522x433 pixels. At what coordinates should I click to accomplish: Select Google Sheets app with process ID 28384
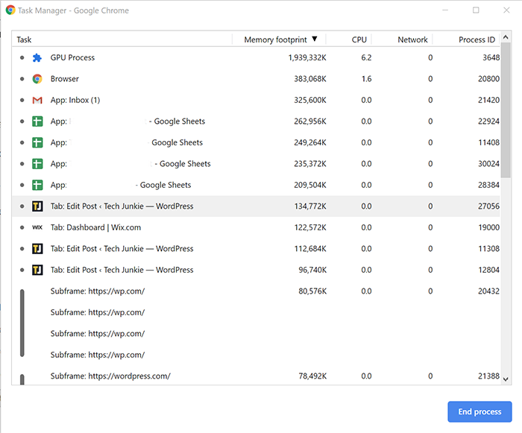point(256,185)
